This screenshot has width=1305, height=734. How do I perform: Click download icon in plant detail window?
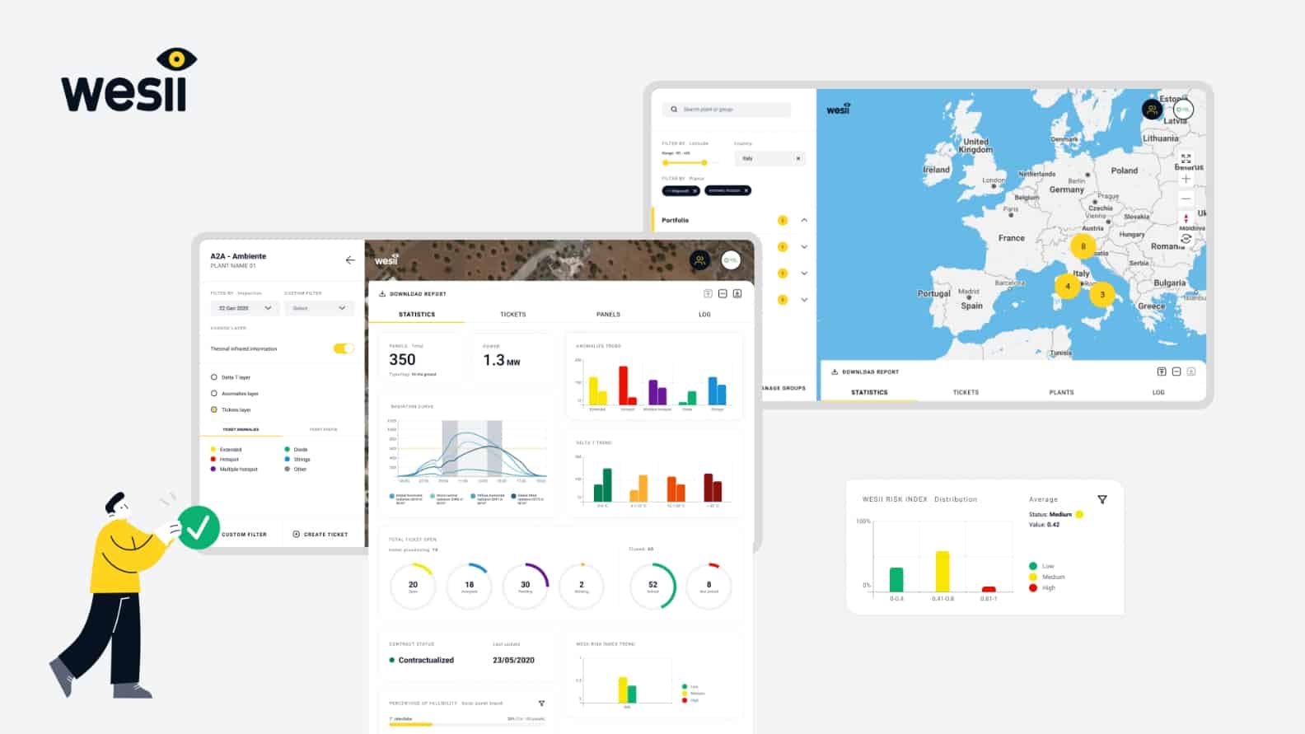coord(382,294)
